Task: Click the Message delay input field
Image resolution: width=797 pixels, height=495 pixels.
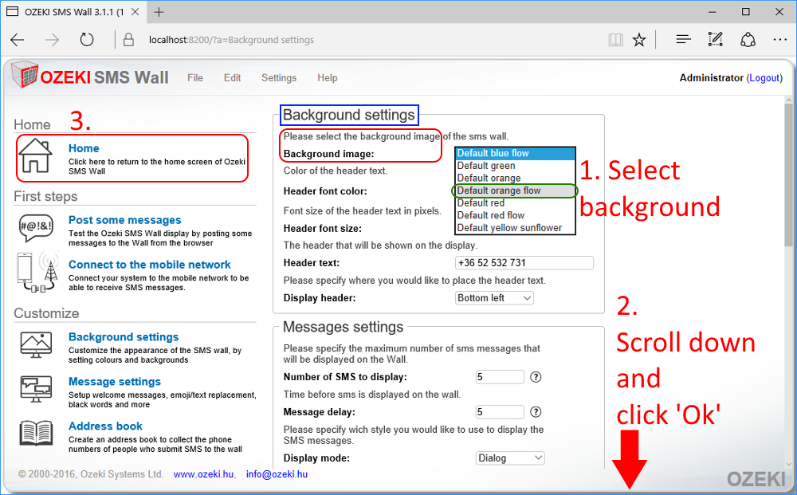Action: (x=500, y=411)
